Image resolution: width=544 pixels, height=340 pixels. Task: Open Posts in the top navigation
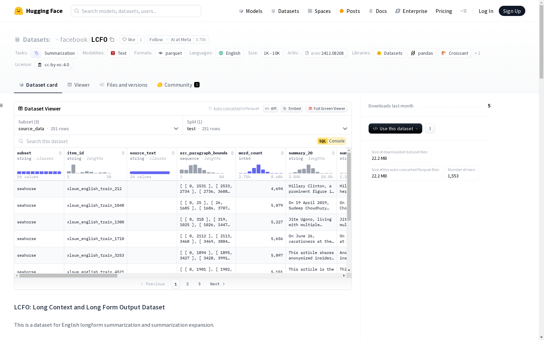pos(350,11)
